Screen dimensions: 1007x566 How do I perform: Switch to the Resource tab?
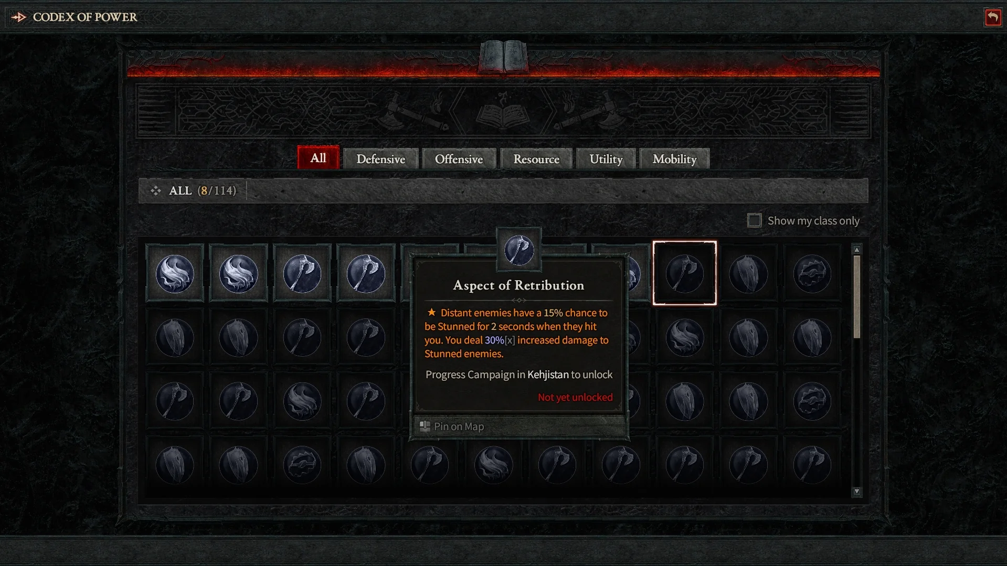536,159
